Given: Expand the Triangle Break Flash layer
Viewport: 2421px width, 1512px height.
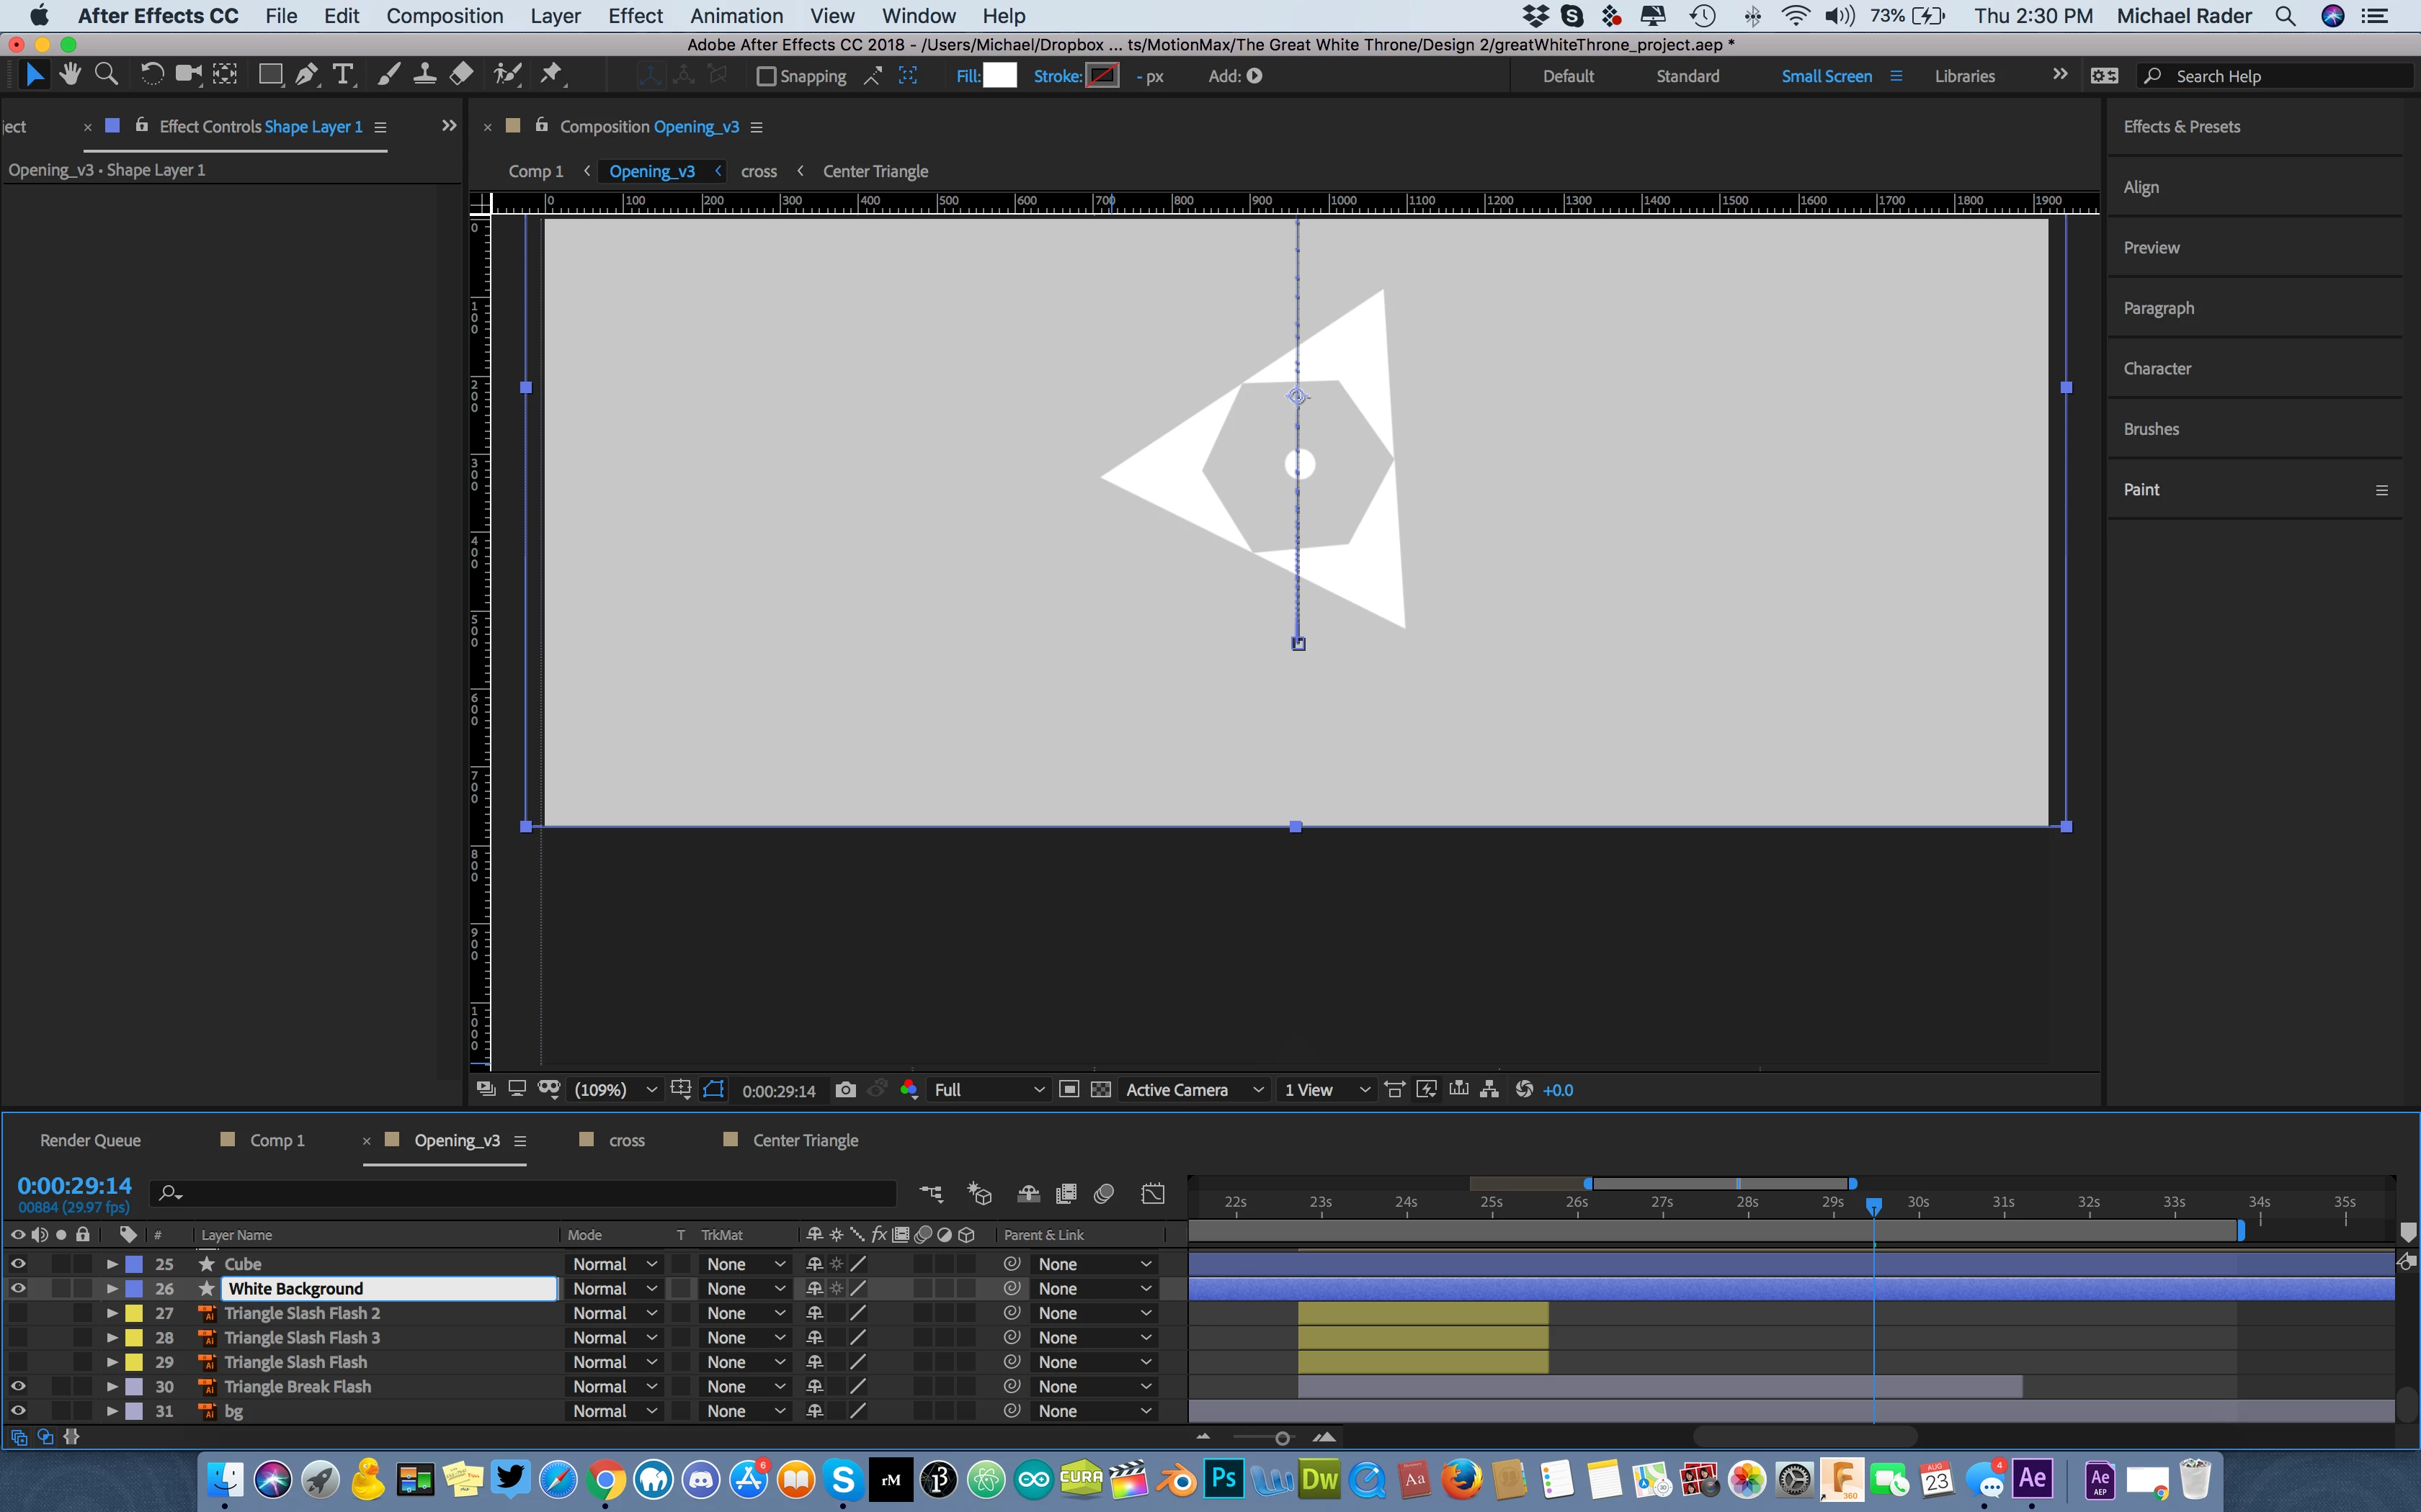Looking at the screenshot, I should [x=112, y=1387].
